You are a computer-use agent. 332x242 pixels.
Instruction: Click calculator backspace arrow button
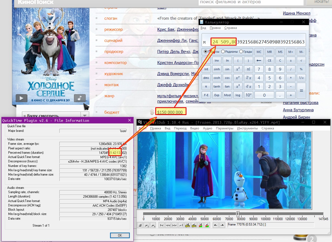point(259,60)
